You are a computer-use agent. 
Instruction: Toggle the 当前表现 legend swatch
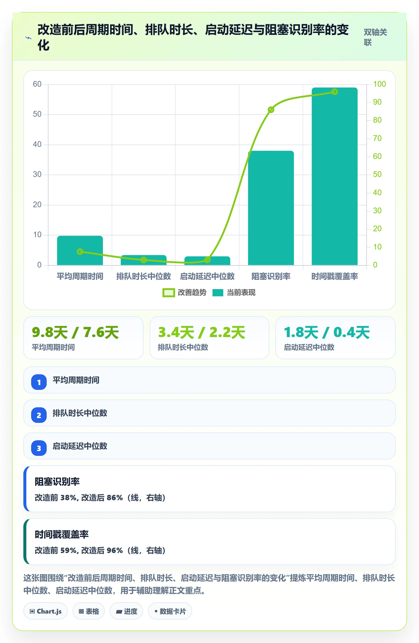point(218,293)
